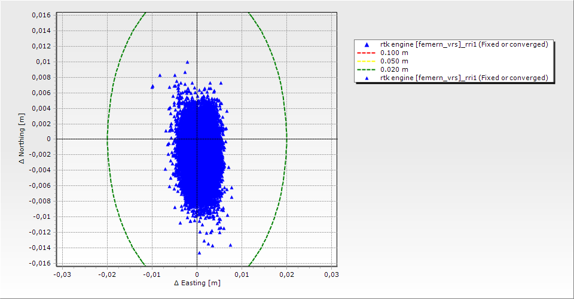The height and width of the screenshot is (299, 574).
Task: Select the green dashed line legend sample
Action: pyautogui.click(x=367, y=69)
